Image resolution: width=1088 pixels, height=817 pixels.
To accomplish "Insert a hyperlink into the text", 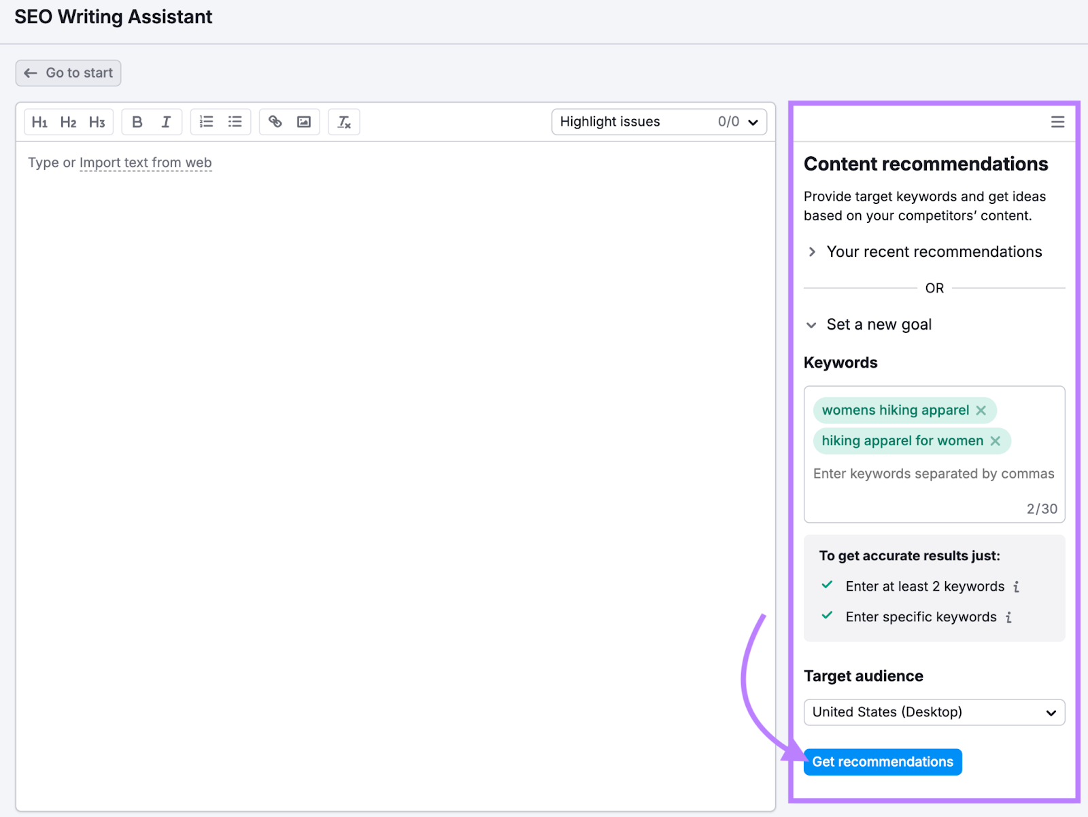I will 275,122.
